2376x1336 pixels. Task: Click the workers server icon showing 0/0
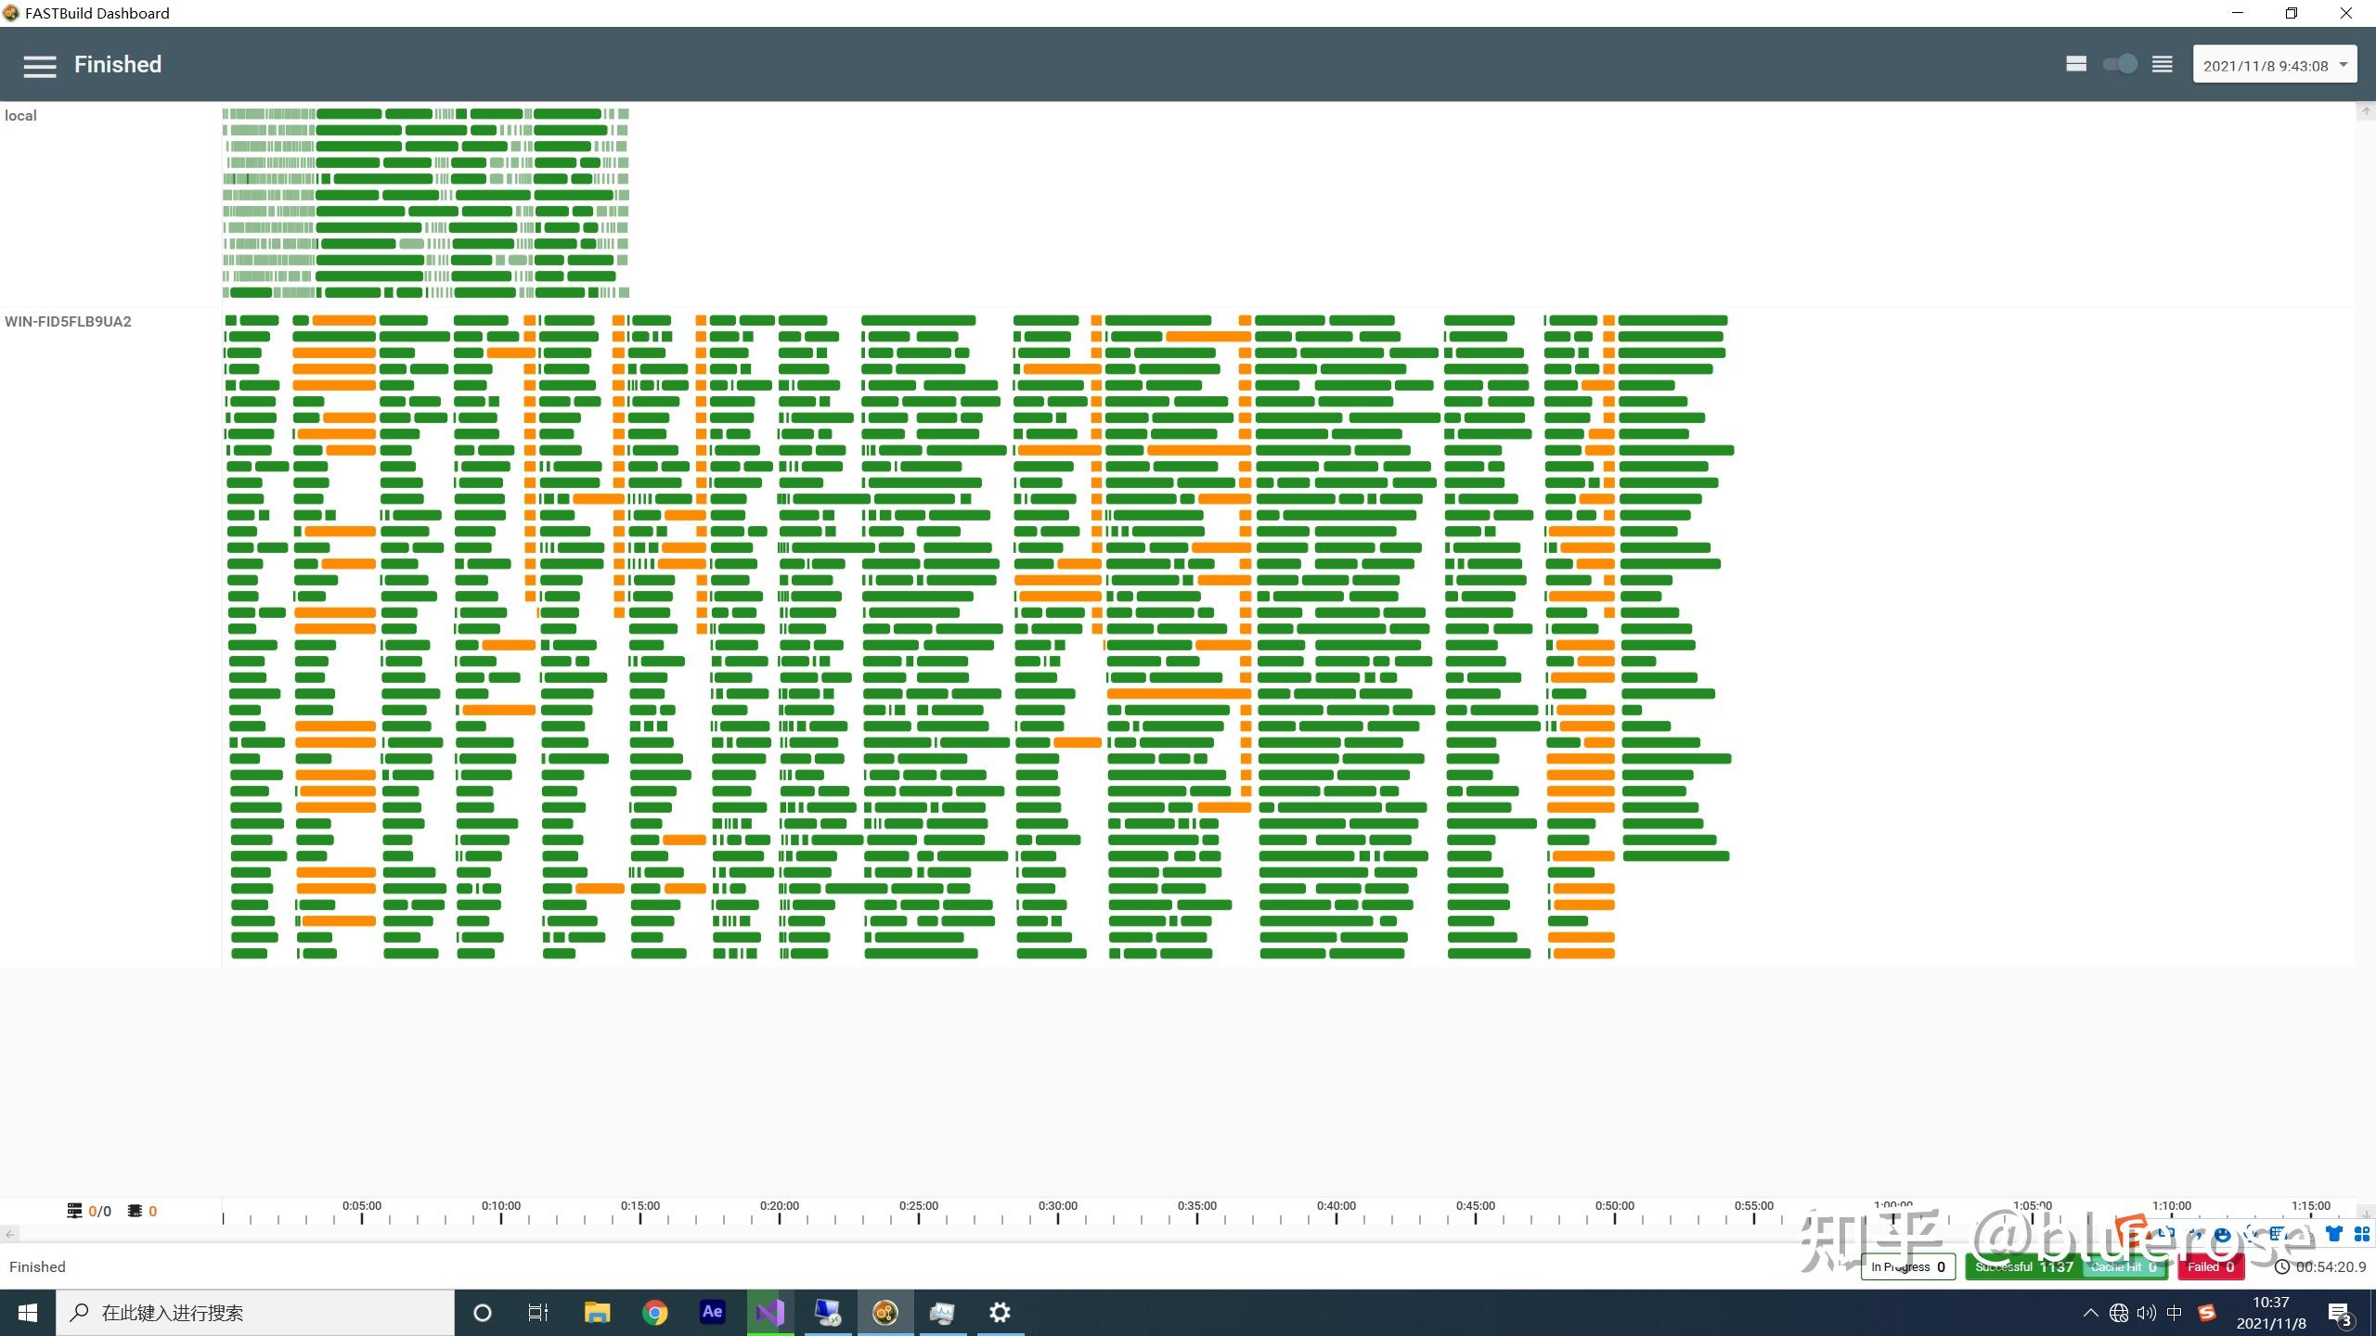coord(74,1211)
